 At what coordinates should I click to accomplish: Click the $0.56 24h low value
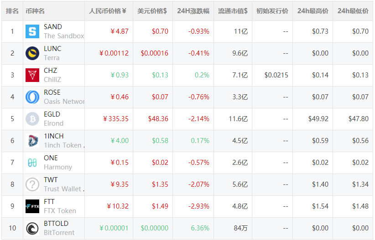[360, 141]
